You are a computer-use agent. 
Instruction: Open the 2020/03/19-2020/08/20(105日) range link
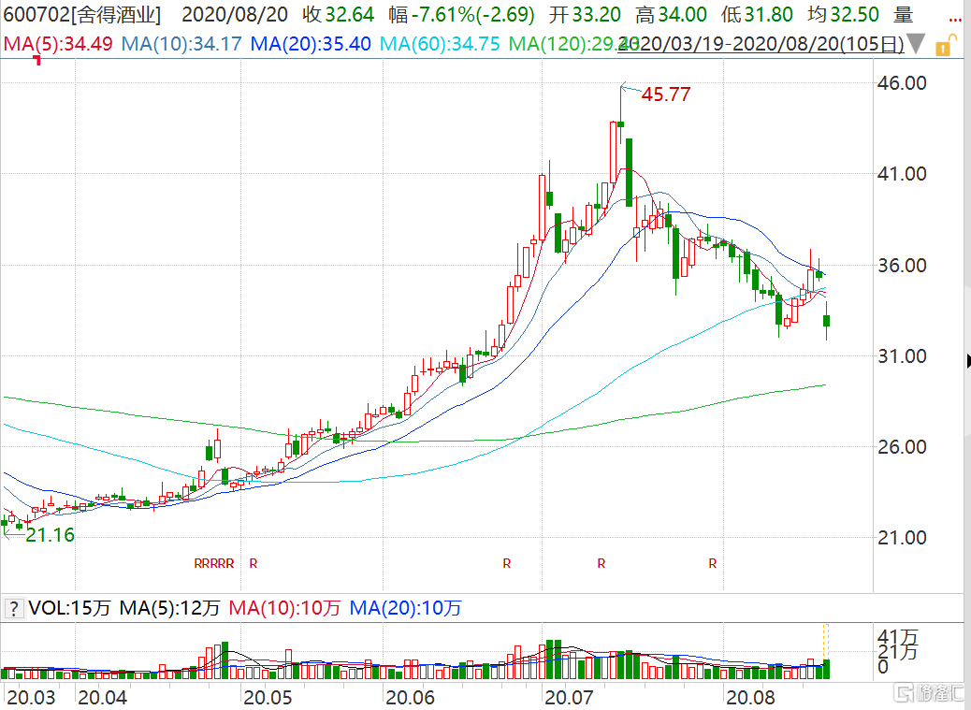coord(761,44)
